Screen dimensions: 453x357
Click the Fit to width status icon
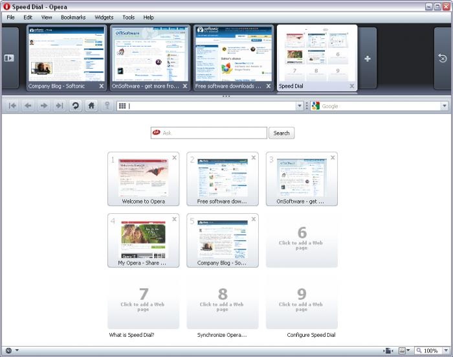pos(388,351)
